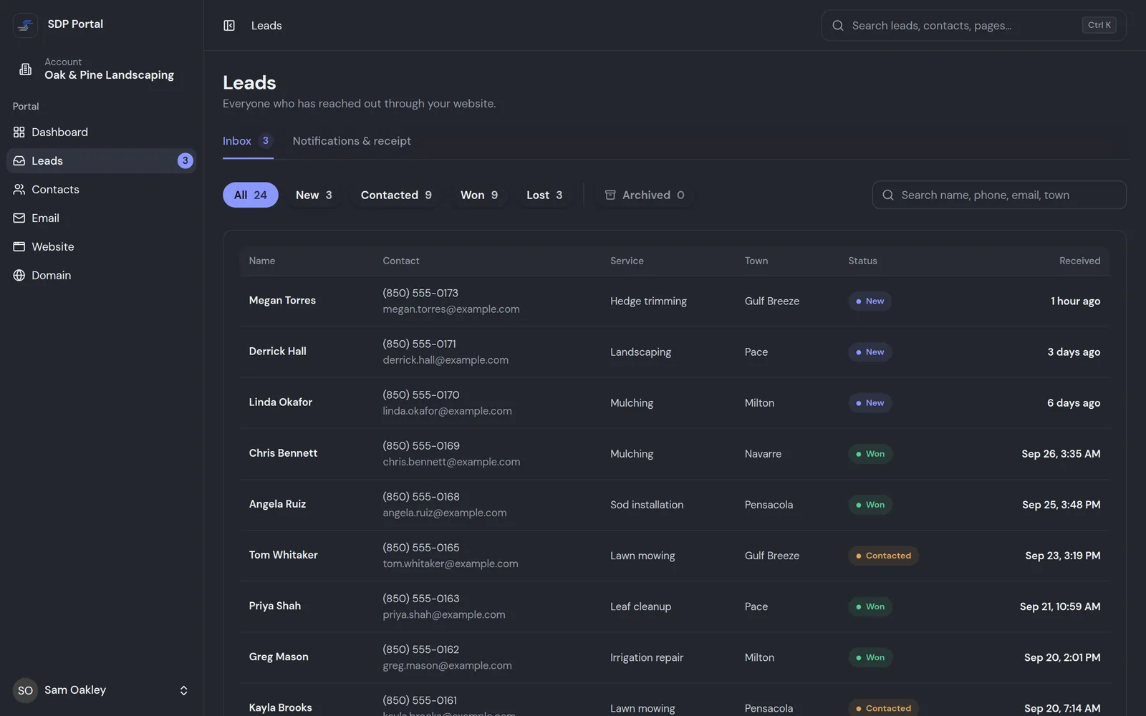Click the Dashboard grid icon
Screen dimensions: 1146x716
[19, 132]
